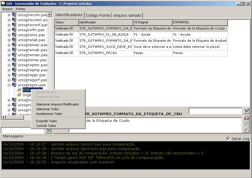The height and width of the screenshot is (178, 252).
Task: Click the Identificador column header
Action: click(106, 22)
